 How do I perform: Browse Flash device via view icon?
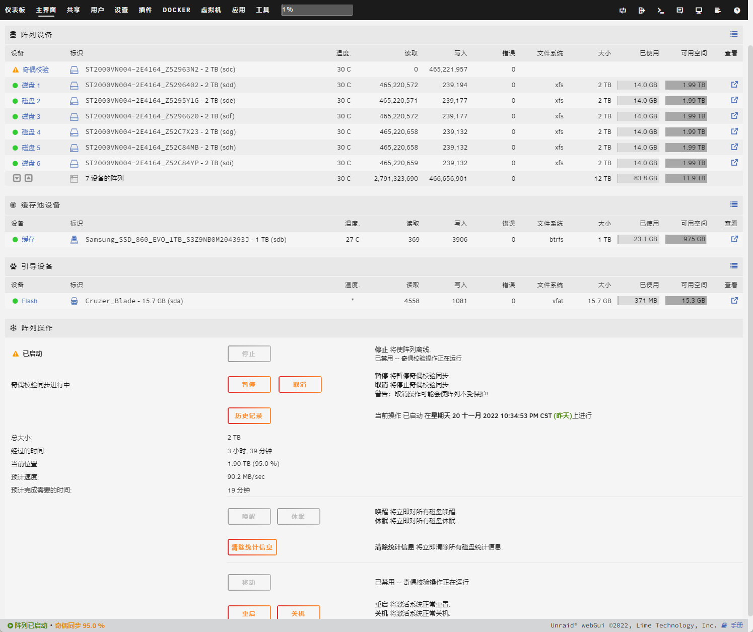(x=734, y=301)
